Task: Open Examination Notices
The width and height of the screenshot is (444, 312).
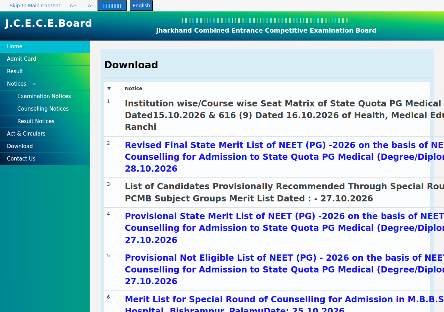Action: (45, 96)
